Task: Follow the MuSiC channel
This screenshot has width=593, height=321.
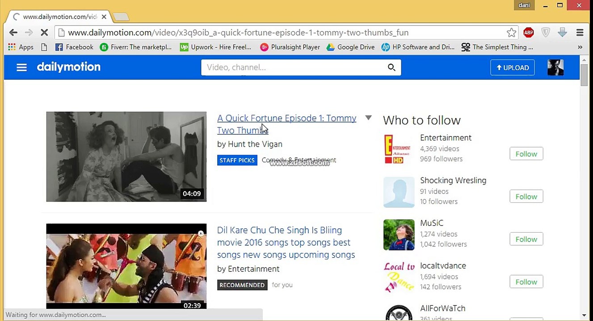Action: (x=526, y=239)
